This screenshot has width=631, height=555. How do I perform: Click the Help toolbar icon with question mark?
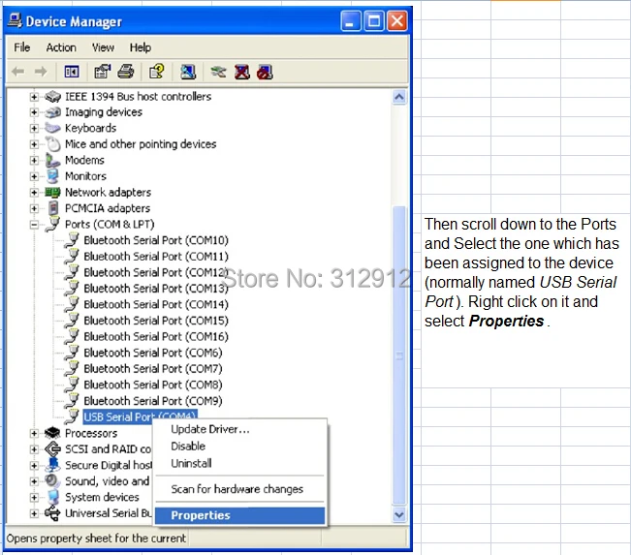pyautogui.click(x=157, y=72)
